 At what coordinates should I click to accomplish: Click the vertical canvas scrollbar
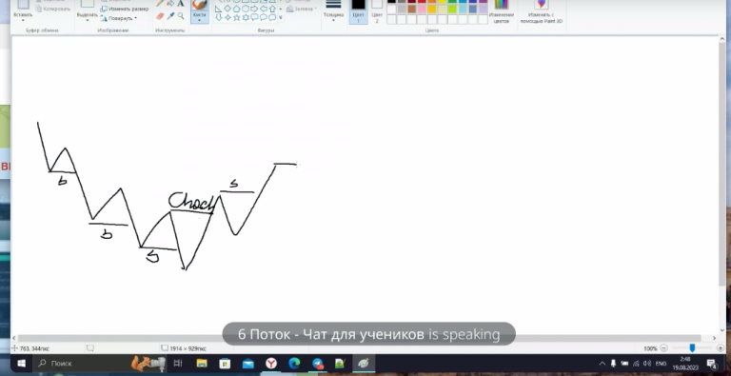[x=722, y=165]
